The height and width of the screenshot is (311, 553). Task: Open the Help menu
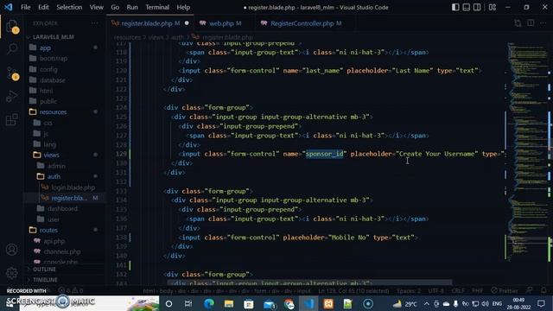point(183,7)
